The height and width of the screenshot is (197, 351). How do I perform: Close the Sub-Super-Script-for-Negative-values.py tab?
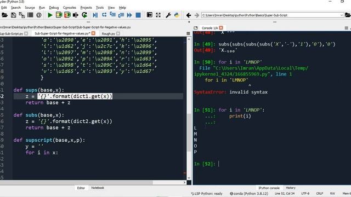[93, 33]
